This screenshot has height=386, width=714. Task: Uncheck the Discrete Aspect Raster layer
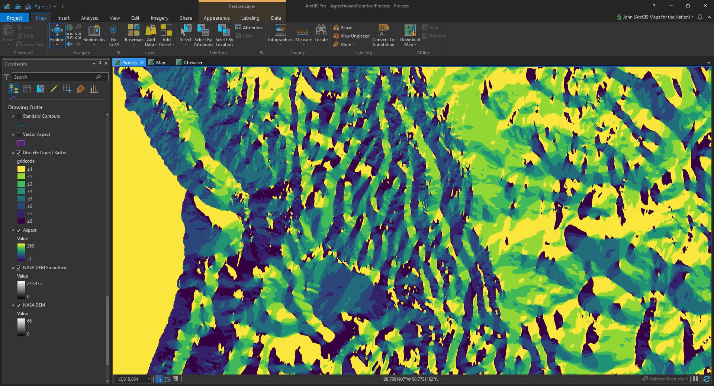[x=19, y=153]
